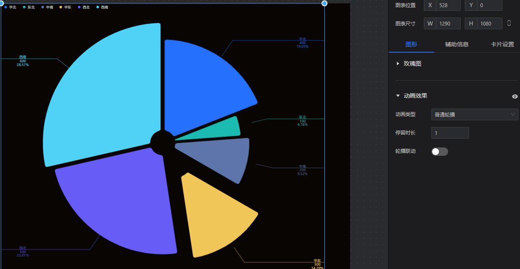Collapse the 动画效果 section
520x269 pixels.
tap(398, 96)
